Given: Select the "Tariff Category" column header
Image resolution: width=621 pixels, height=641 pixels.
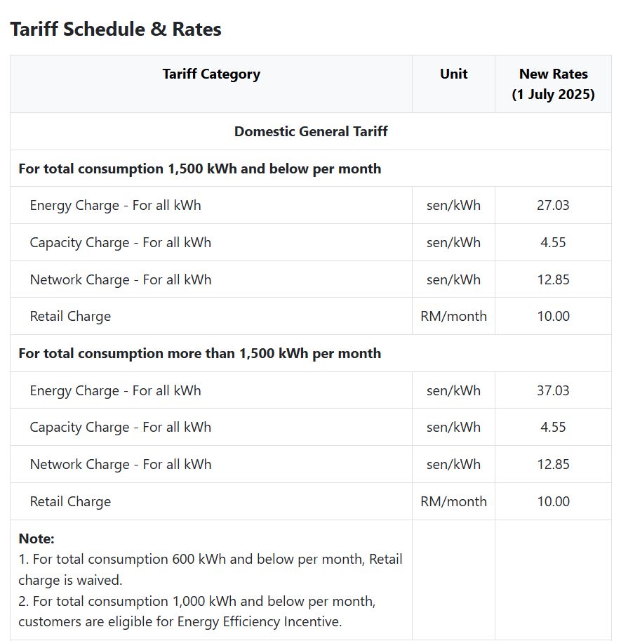Looking at the screenshot, I should [211, 74].
